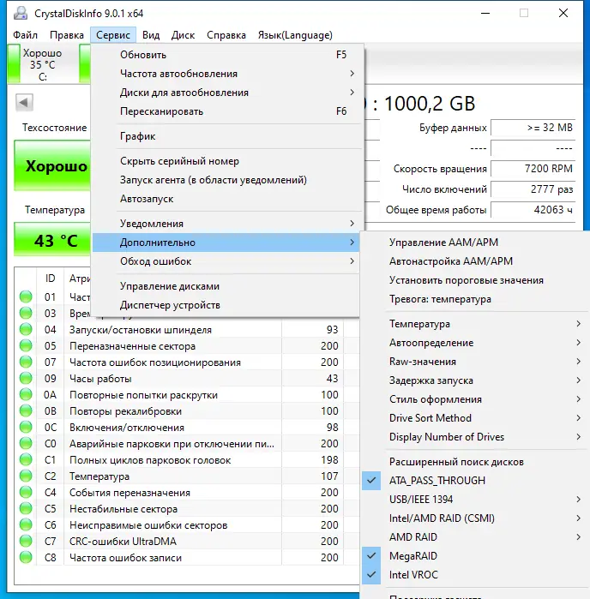The height and width of the screenshot is (599, 590).
Task: Toggle the ATA_PASS_THROUGH option
Action: coord(474,481)
